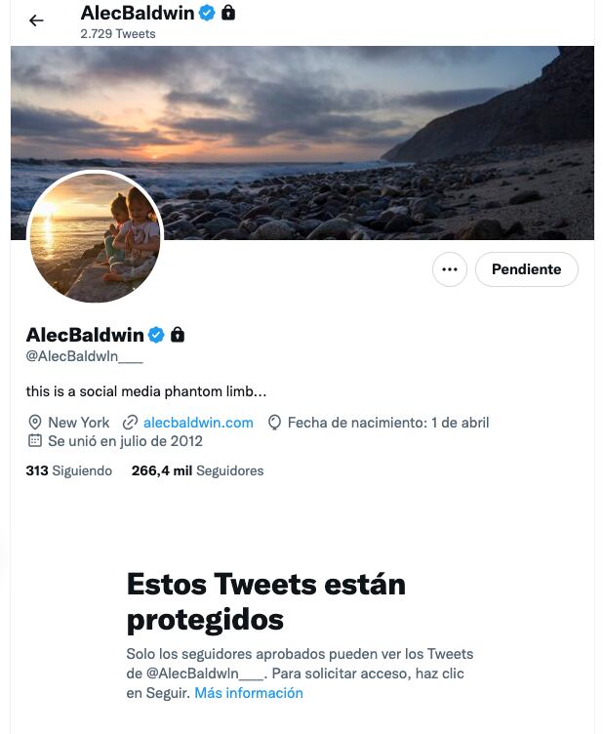This screenshot has width=603, height=734.
Task: Open the 266,4 mil Seguidores list
Action: pos(197,470)
